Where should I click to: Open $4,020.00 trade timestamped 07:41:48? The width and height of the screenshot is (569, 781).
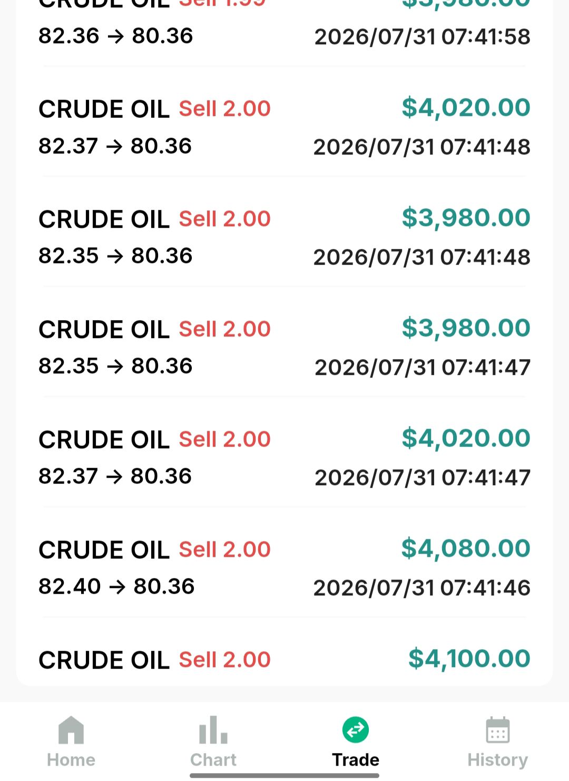(284, 127)
